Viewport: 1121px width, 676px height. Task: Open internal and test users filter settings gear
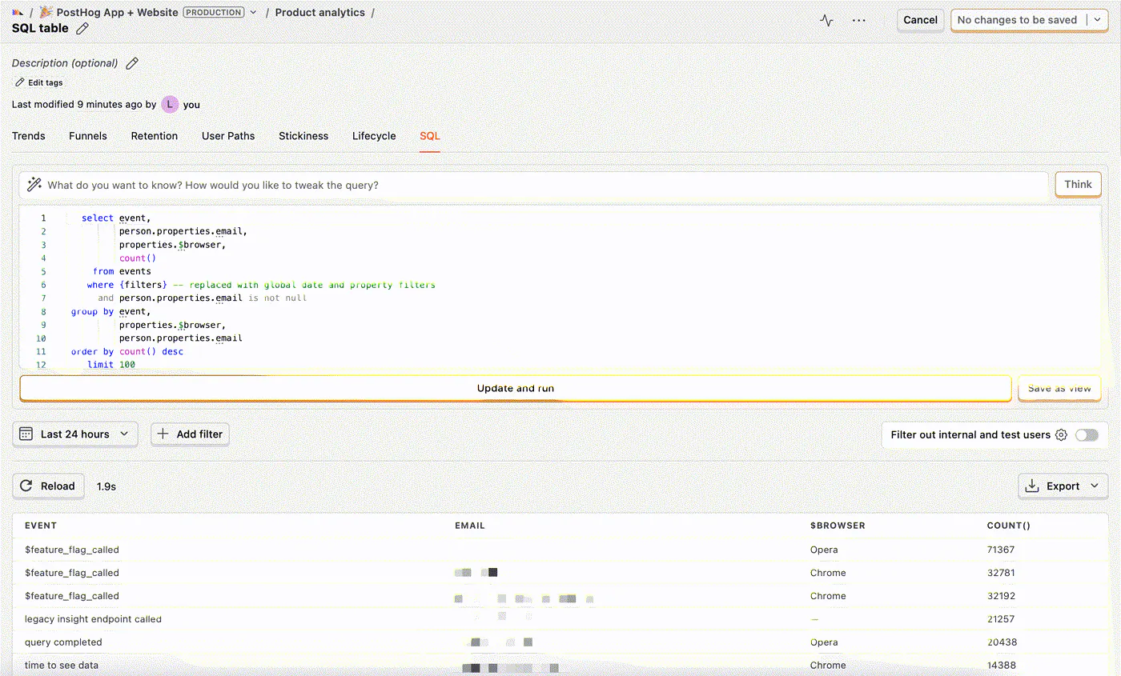point(1061,435)
